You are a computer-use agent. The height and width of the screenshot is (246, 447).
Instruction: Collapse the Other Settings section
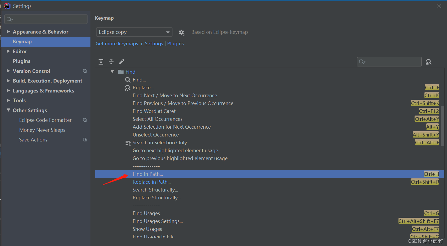8,110
